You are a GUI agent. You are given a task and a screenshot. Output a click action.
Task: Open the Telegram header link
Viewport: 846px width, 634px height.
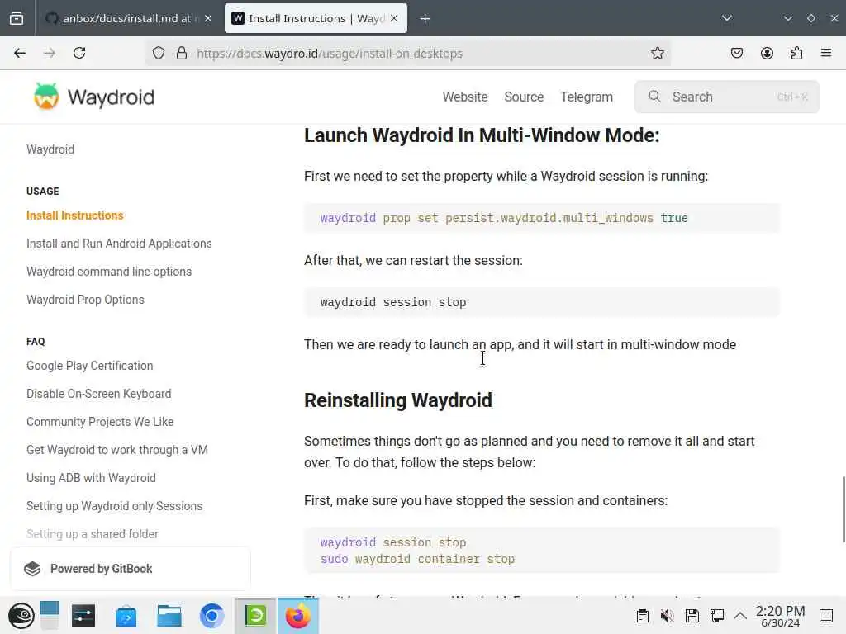point(587,97)
